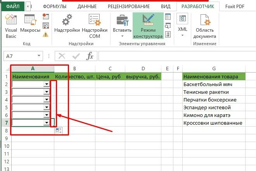Select column F header
The image size is (256, 171).
pos(178,69)
